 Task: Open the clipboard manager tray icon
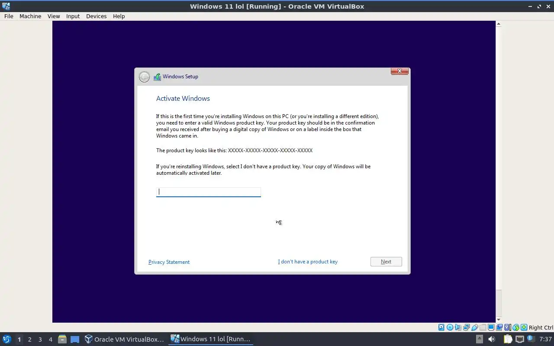point(508,339)
